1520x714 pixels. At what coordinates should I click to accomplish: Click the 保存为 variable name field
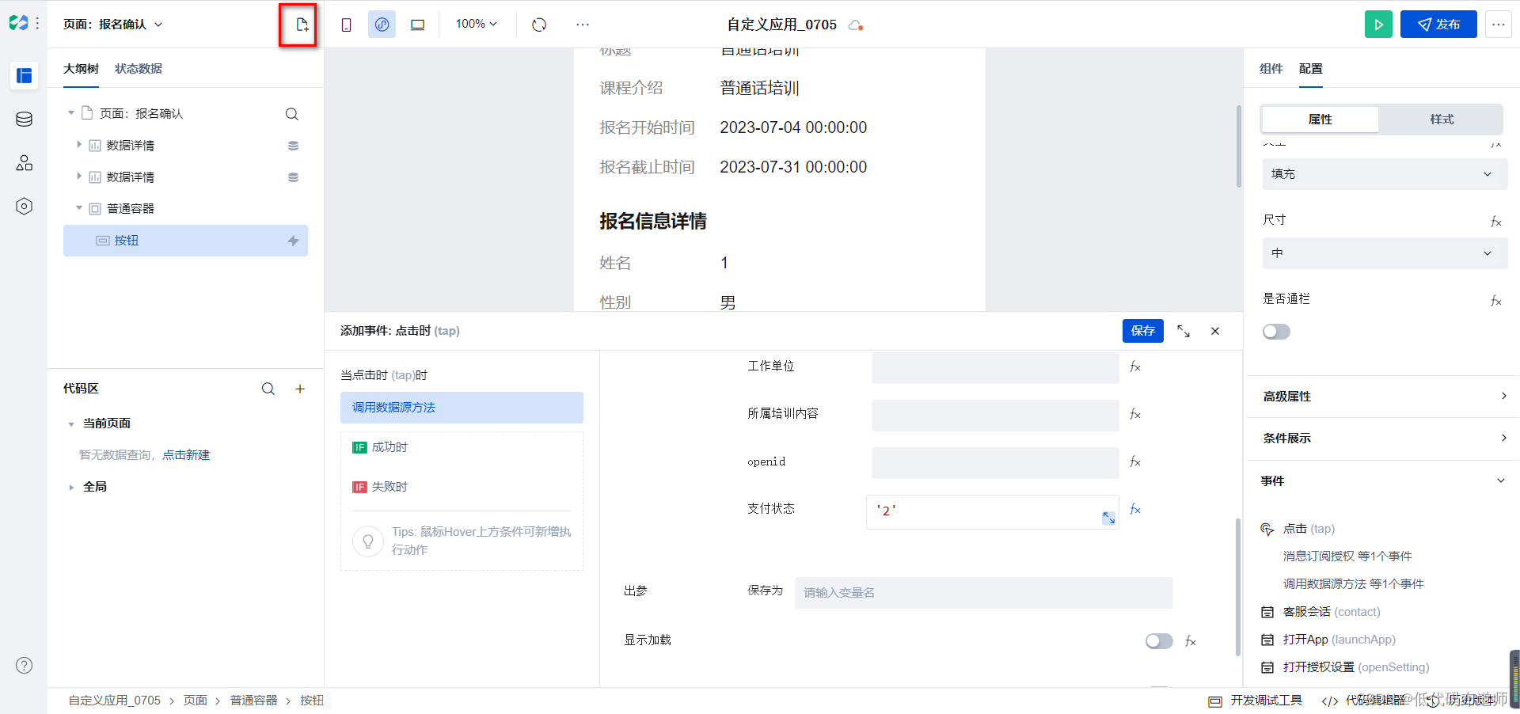point(983,593)
